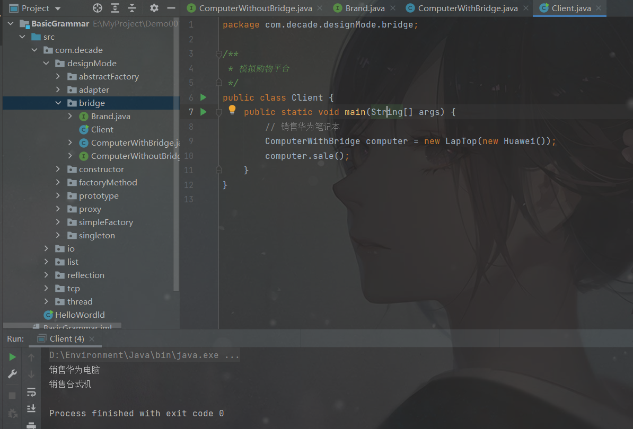The height and width of the screenshot is (429, 633).
Task: Select prototype package in tree
Action: pos(99,196)
